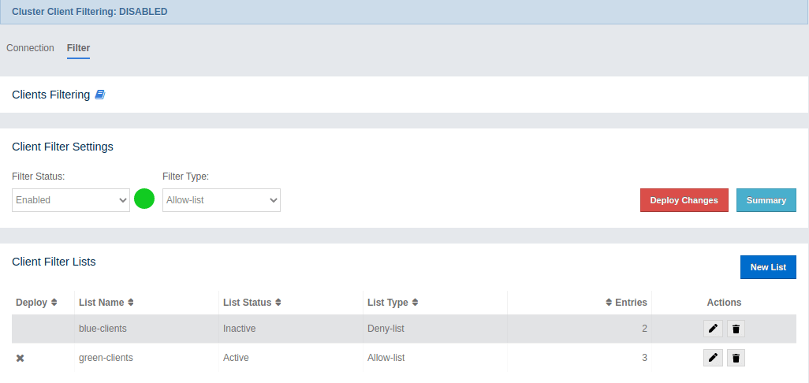Edit the blue-clients list with pencil icon
The height and width of the screenshot is (383, 809).
coord(713,329)
